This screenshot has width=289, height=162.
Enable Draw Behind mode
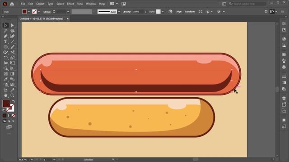click(x=9, y=121)
